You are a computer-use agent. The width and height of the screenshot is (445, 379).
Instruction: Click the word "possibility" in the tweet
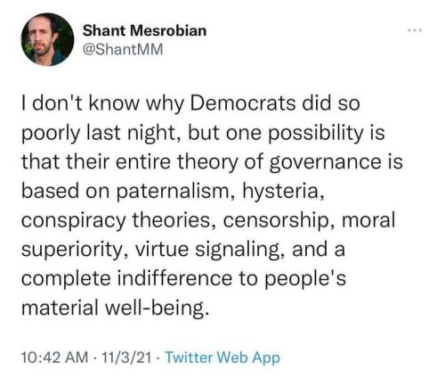click(x=315, y=133)
